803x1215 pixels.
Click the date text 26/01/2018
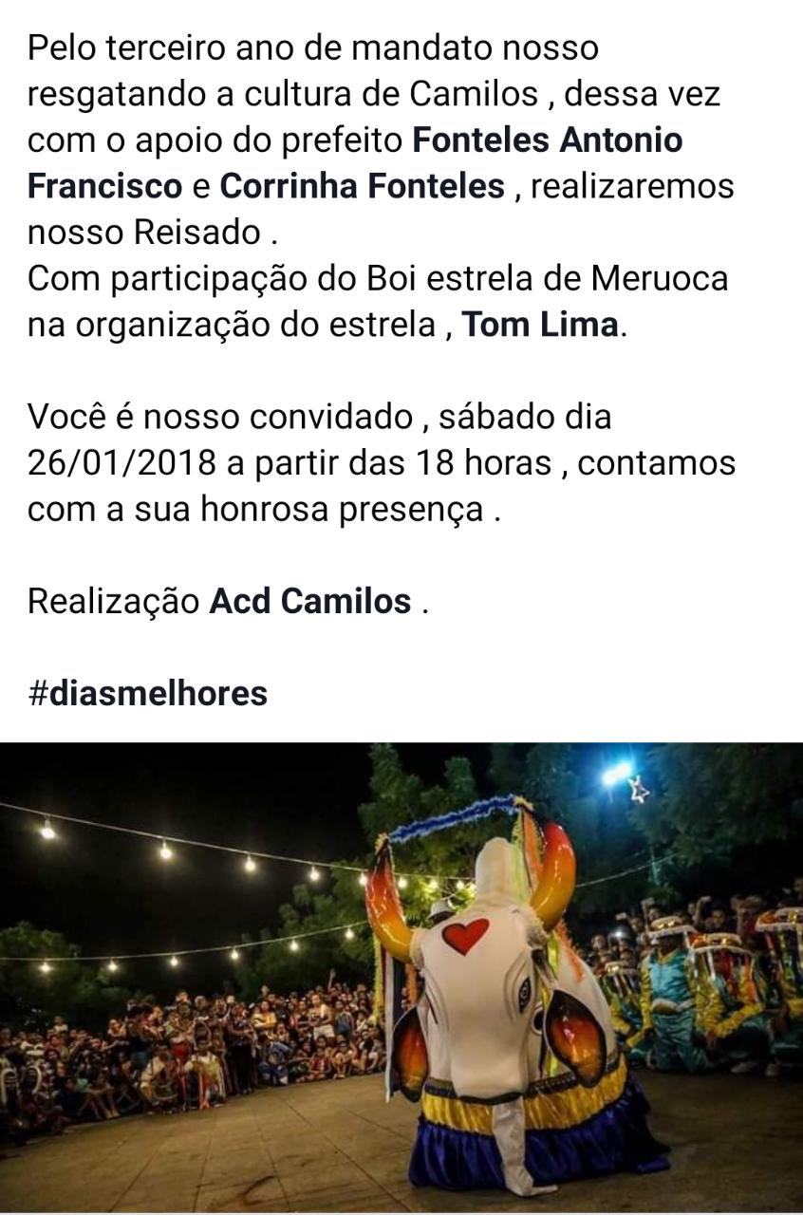pyautogui.click(x=121, y=463)
